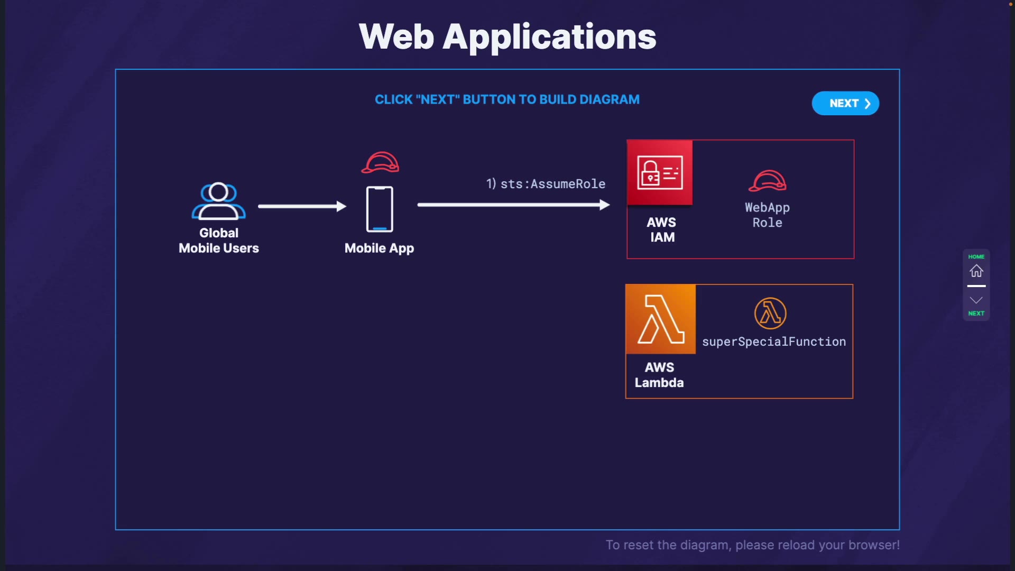Viewport: 1015px width, 571px height.
Task: Click the superSpecialFunction text label
Action: tap(773, 342)
